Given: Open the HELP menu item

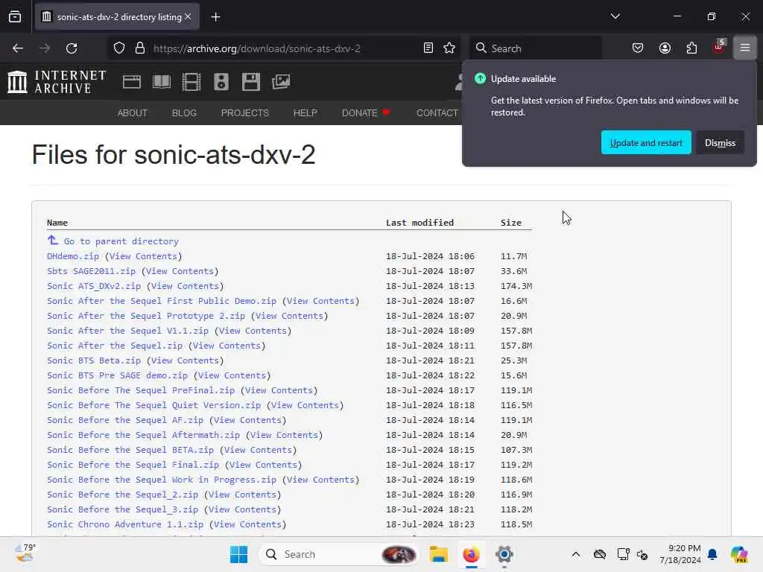Looking at the screenshot, I should (305, 113).
